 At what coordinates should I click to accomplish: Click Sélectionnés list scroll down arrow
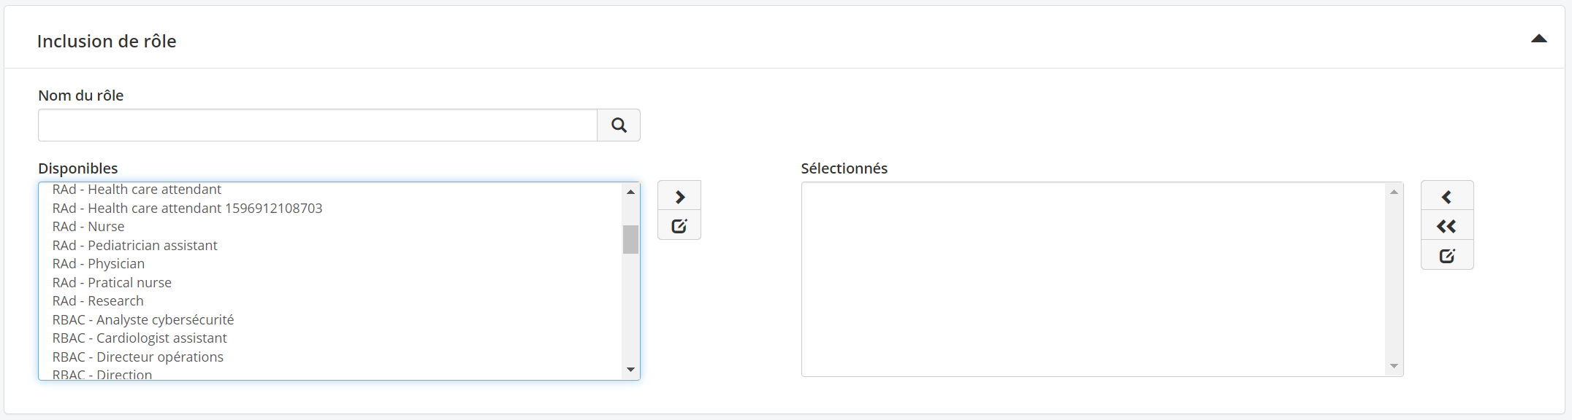tap(1394, 366)
